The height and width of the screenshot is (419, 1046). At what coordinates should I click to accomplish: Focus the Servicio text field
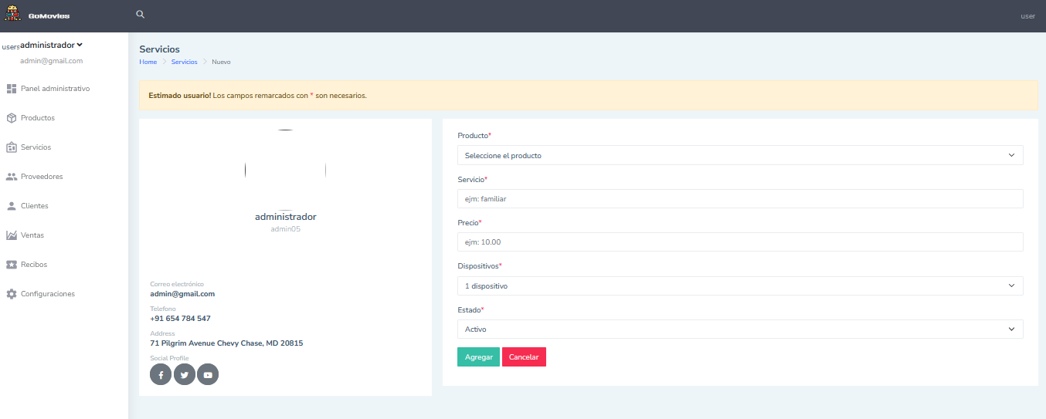[739, 199]
